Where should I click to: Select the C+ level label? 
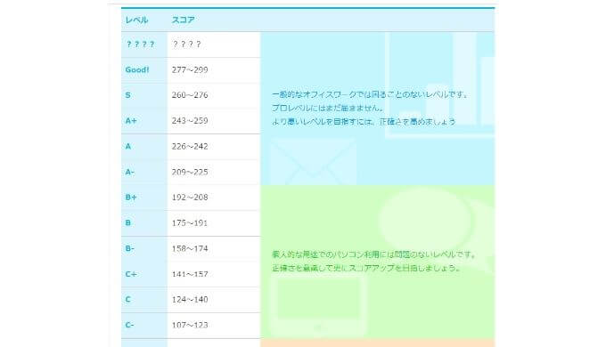point(131,274)
